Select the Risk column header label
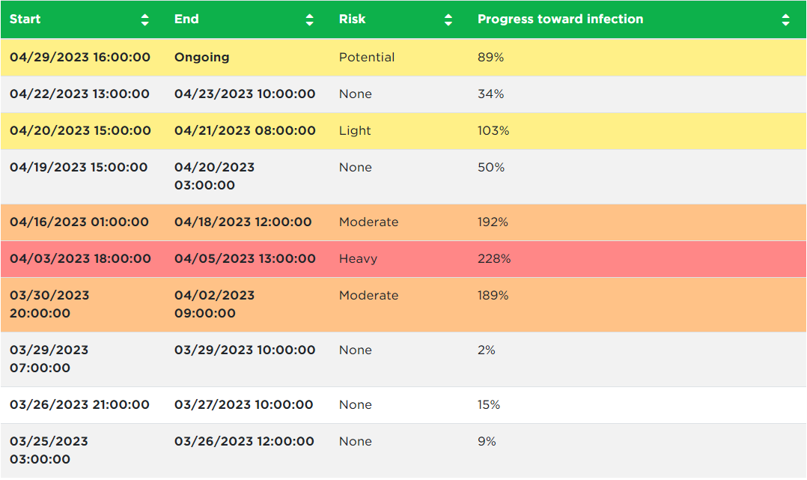The width and height of the screenshot is (807, 480). pyautogui.click(x=352, y=19)
